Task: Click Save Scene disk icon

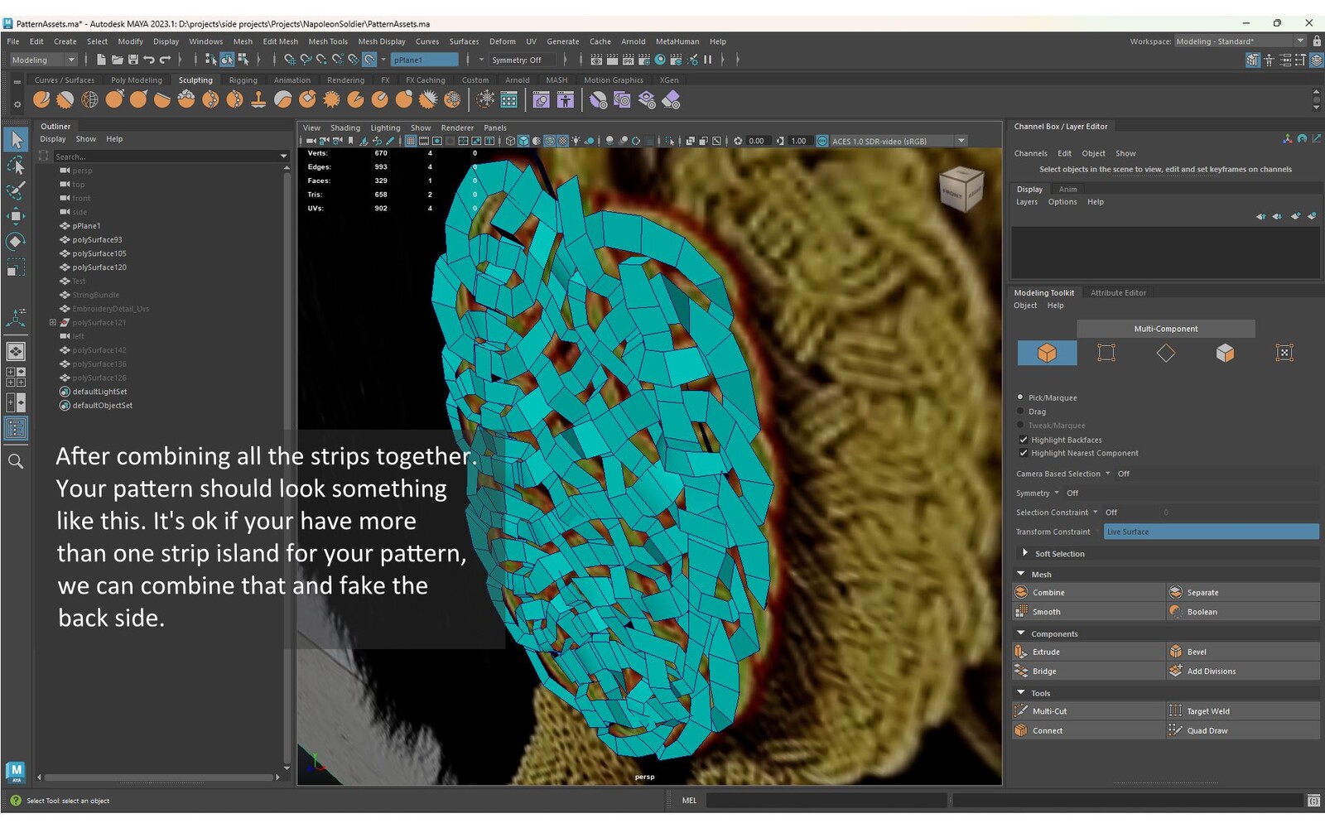Action: coord(132,60)
